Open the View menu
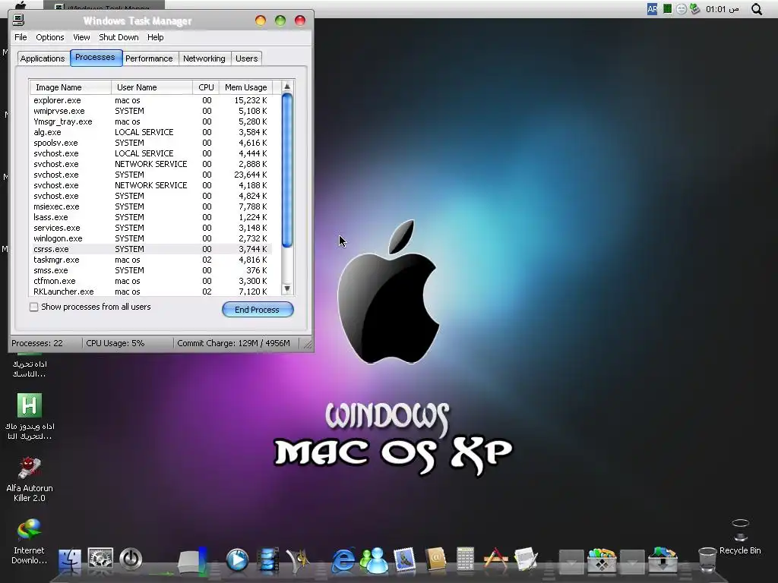778x583 pixels. coord(81,37)
